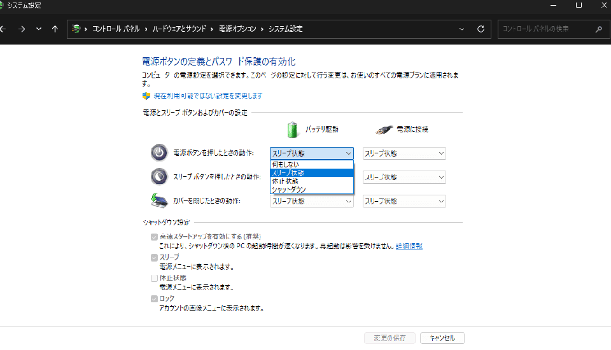Image resolution: width=611 pixels, height=350 pixels.
Task: Collapse the open power button battery dropdown
Action: pyautogui.click(x=312, y=153)
